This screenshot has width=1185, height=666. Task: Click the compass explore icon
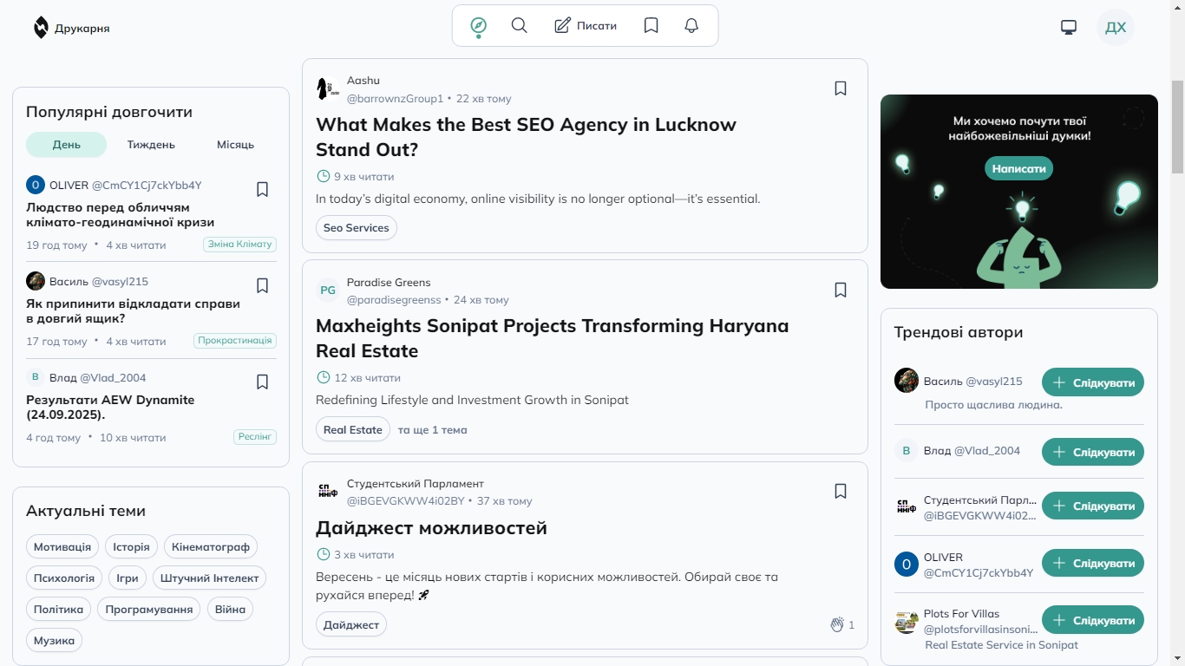tap(479, 26)
